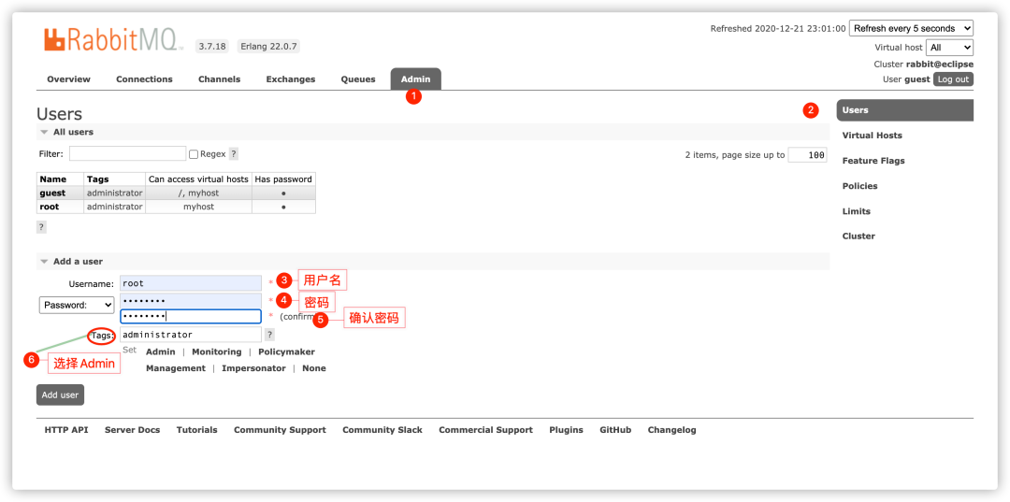Open Virtual Hosts in the sidebar
This screenshot has height=502, width=1010.
(x=873, y=136)
